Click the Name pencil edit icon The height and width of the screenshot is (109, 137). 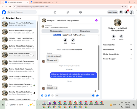click(73, 40)
